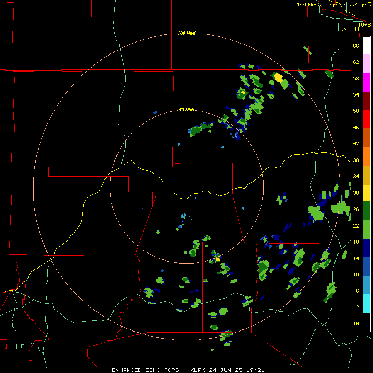
Task: Click the bright red 50 kft legend swatch
Action: pyautogui.click(x=366, y=119)
